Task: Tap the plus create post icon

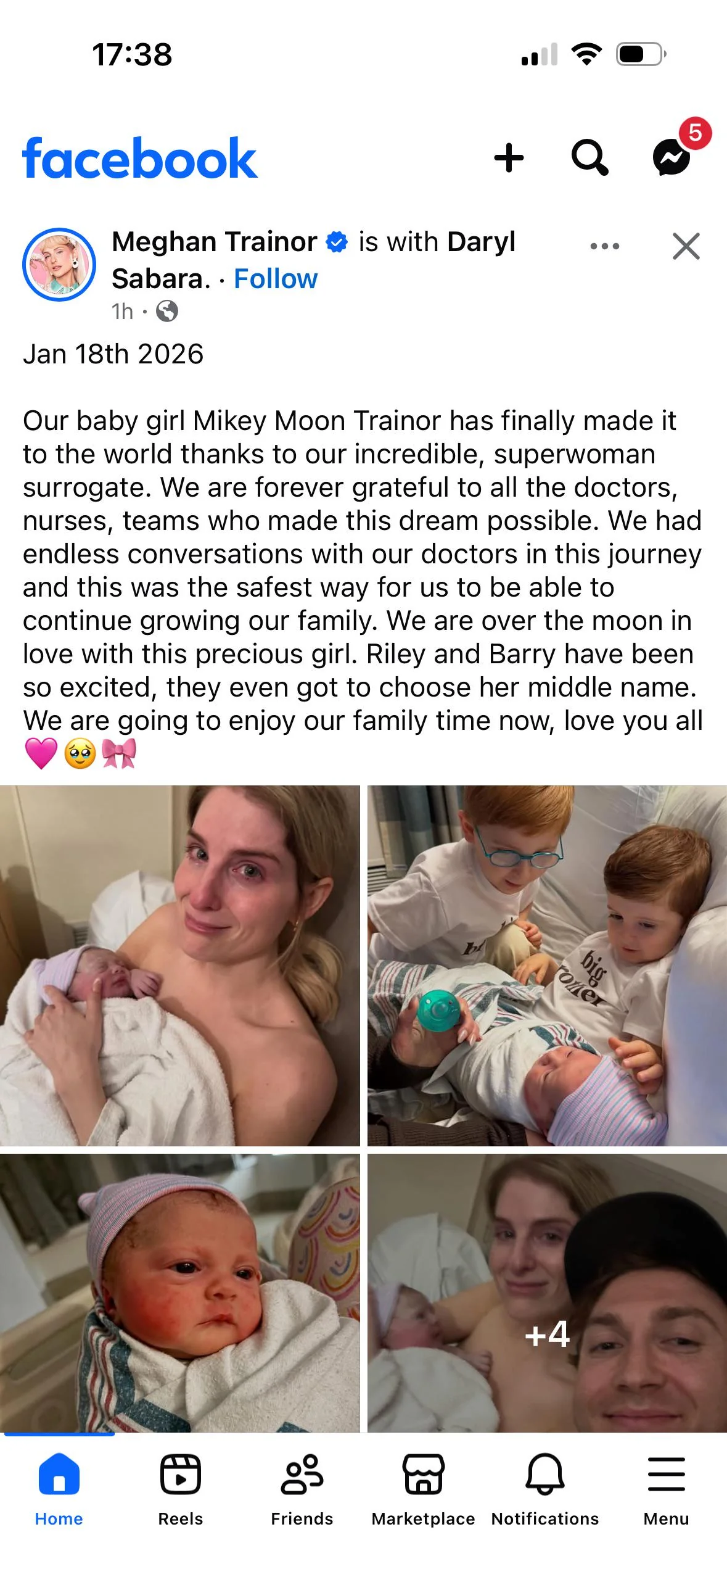Action: point(509,158)
